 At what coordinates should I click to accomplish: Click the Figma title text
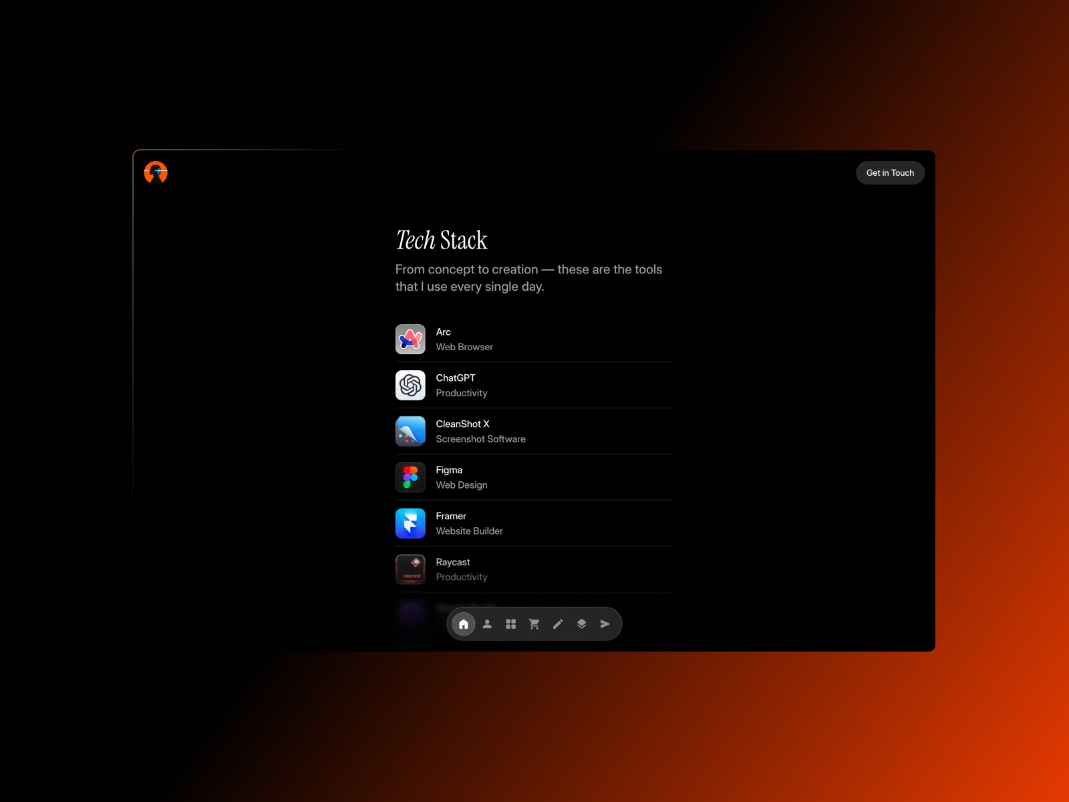point(449,471)
